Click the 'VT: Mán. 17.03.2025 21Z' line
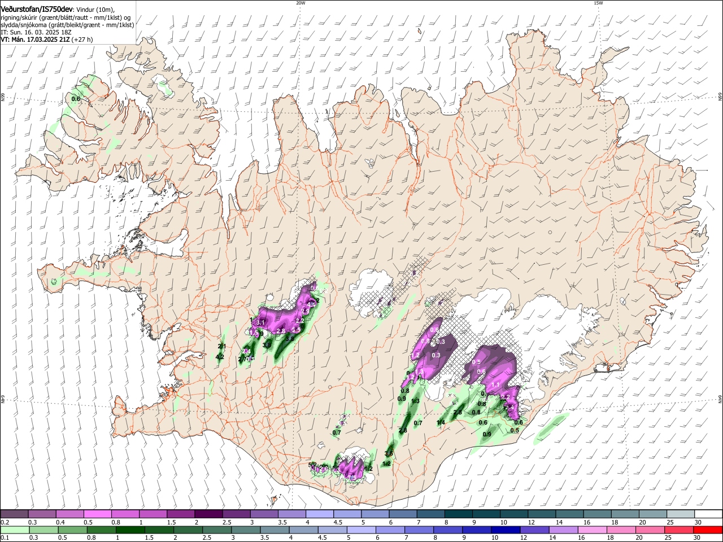This screenshot has width=723, height=542. click(x=47, y=40)
